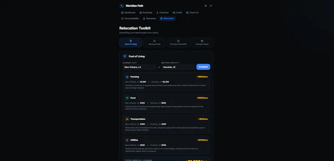Click the Utilities category sparkle icon

point(127,140)
